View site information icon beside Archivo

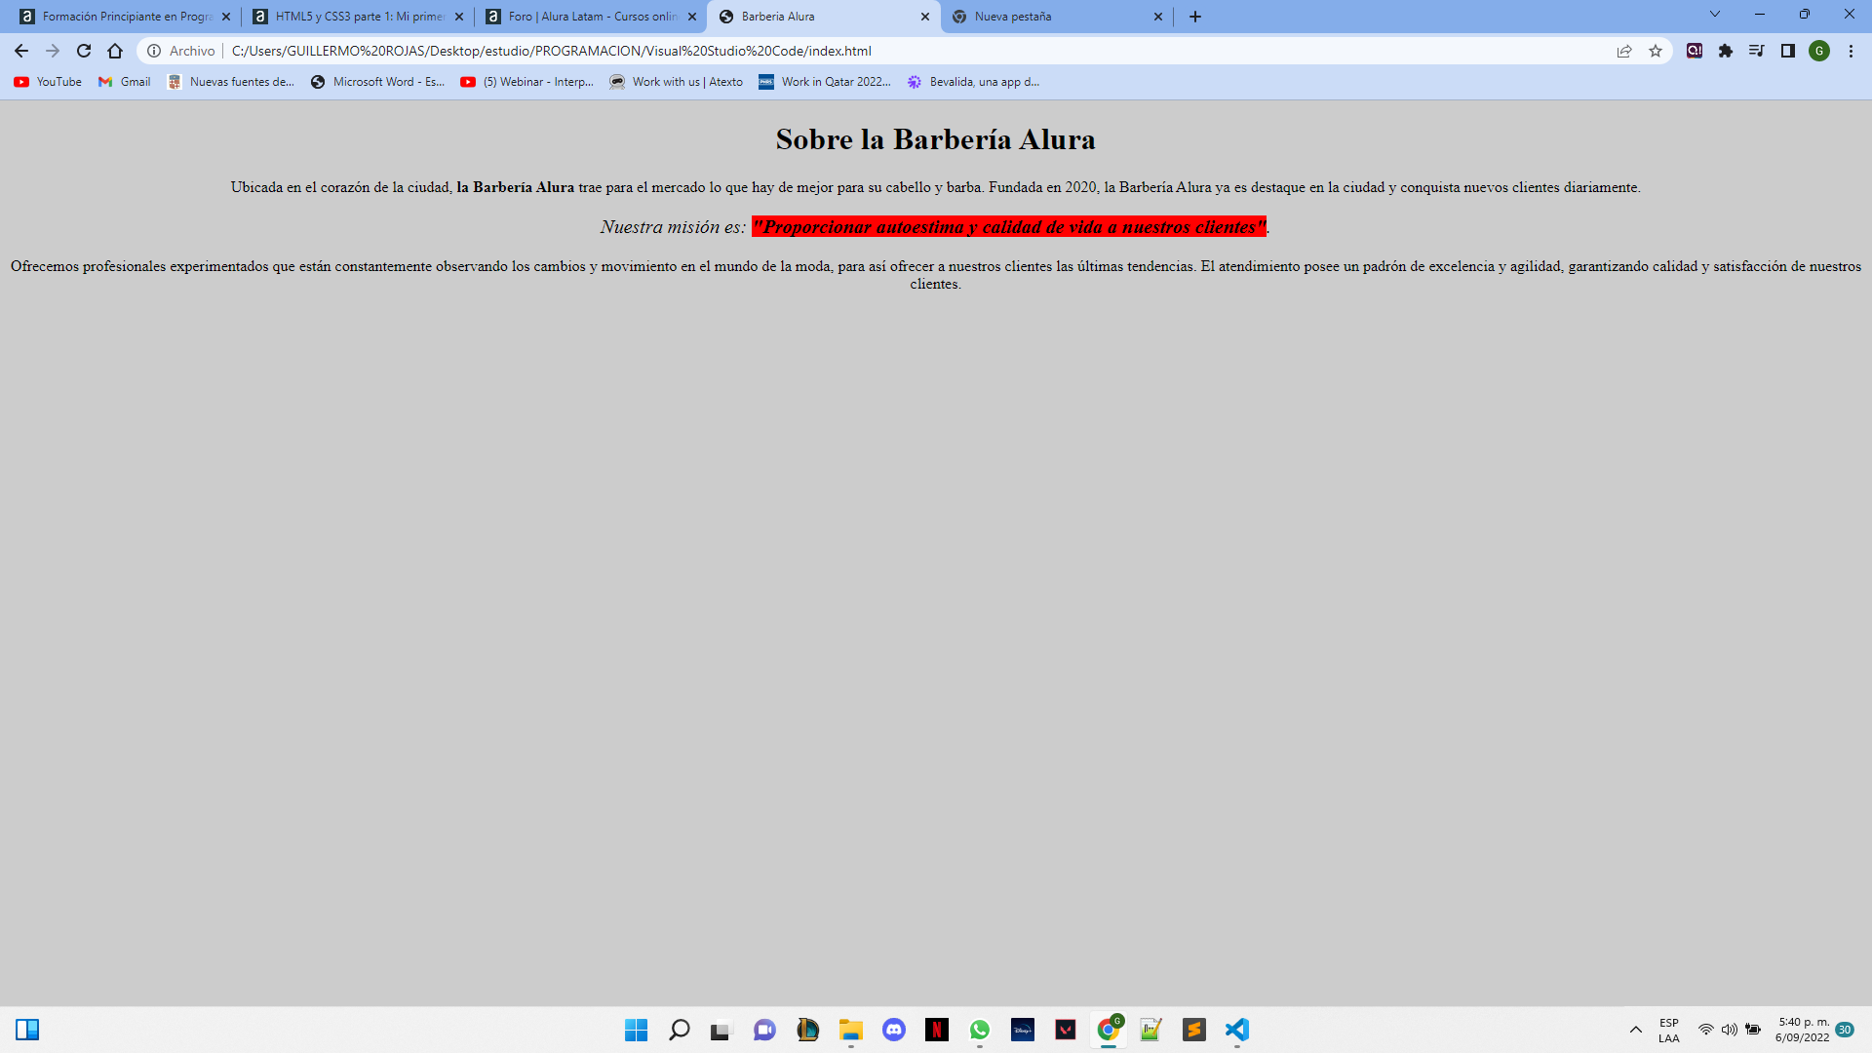point(154,51)
